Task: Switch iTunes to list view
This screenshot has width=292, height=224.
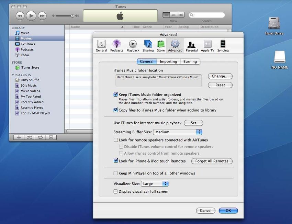Action: pyautogui.click(x=166, y=15)
